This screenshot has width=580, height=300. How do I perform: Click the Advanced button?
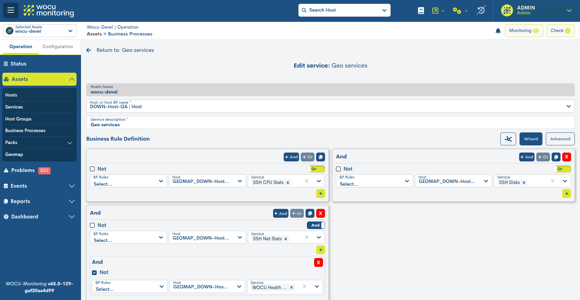coord(560,139)
